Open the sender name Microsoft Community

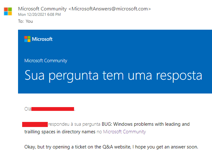tap(42, 9)
